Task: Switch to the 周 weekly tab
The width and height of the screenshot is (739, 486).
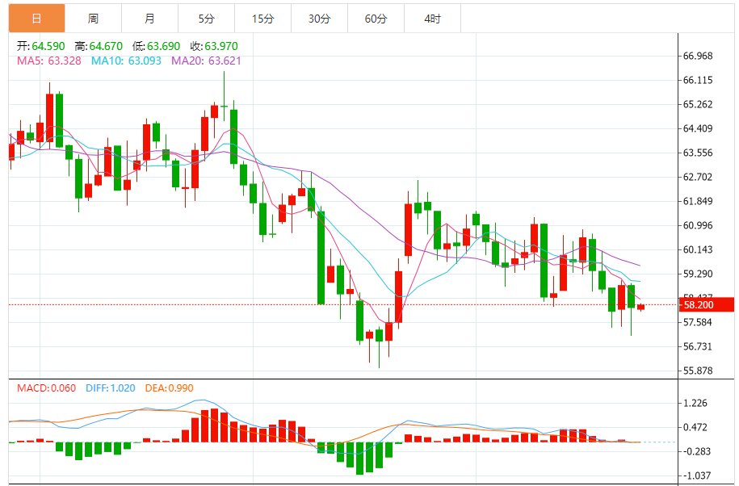Action: [94, 19]
